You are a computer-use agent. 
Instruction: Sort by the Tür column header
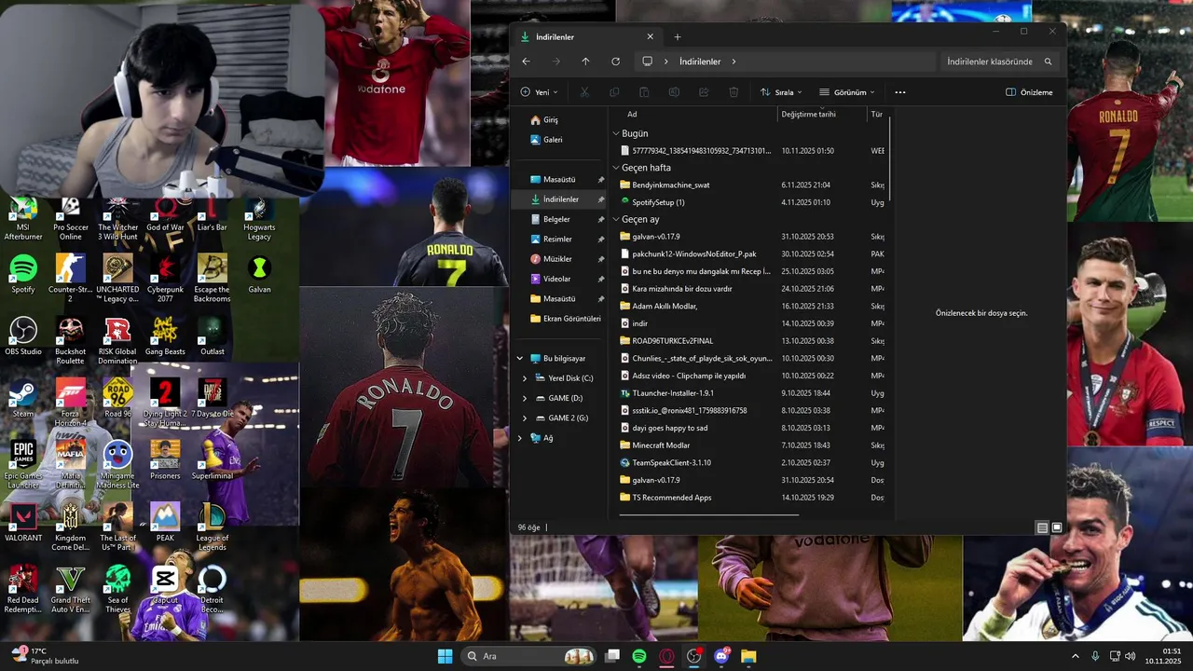tap(876, 114)
